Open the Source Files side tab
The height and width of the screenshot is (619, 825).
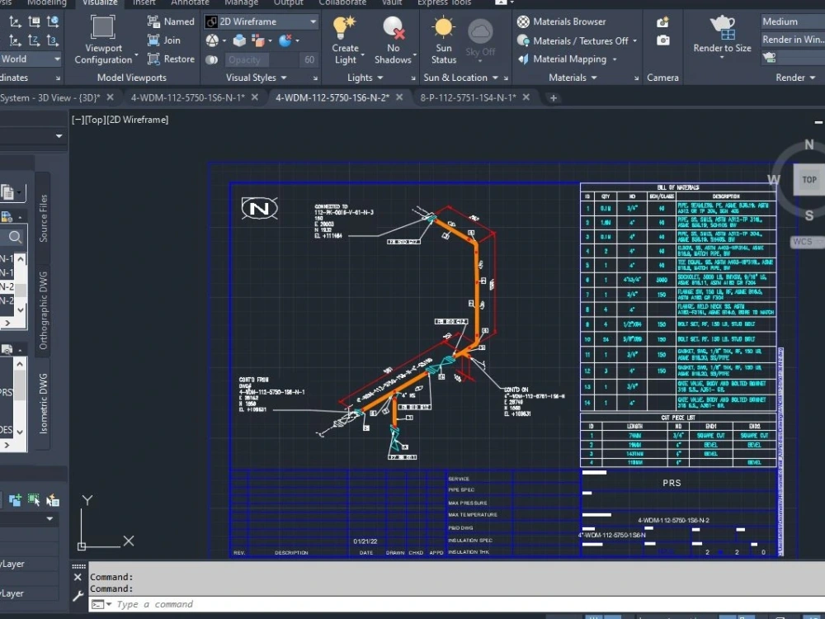[x=43, y=218]
